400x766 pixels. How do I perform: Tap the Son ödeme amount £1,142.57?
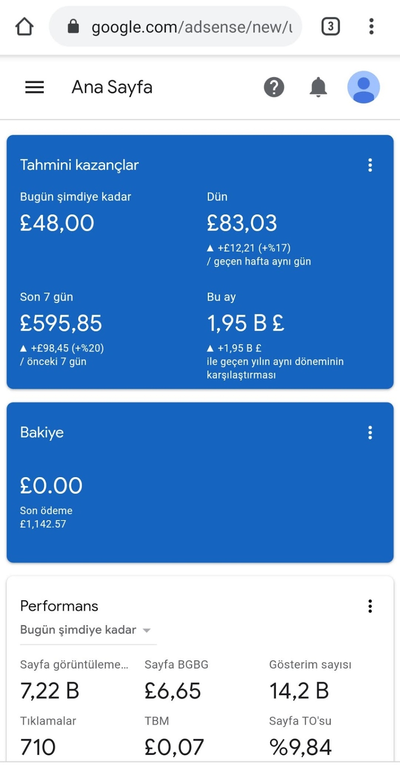pos(43,524)
